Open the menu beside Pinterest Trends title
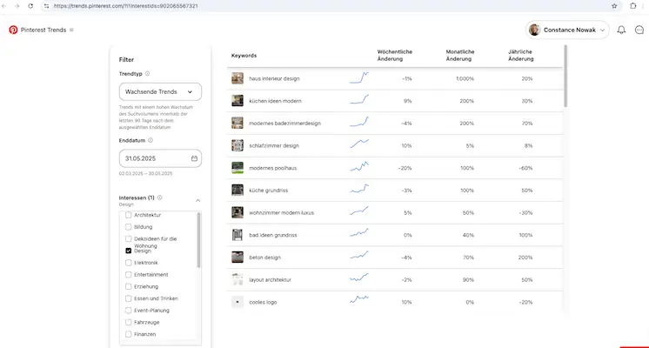The height and width of the screenshot is (348, 649). (x=71, y=30)
